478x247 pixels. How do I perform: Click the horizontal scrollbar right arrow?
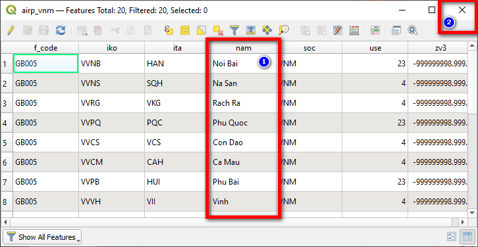click(463, 222)
